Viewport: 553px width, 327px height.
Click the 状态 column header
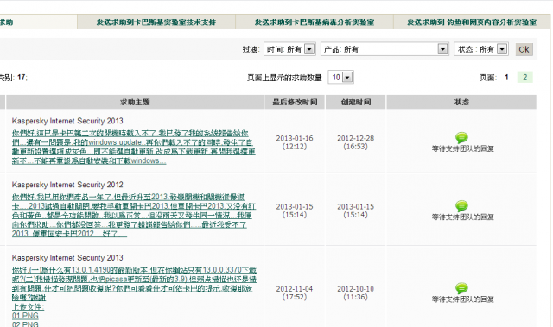(x=461, y=102)
